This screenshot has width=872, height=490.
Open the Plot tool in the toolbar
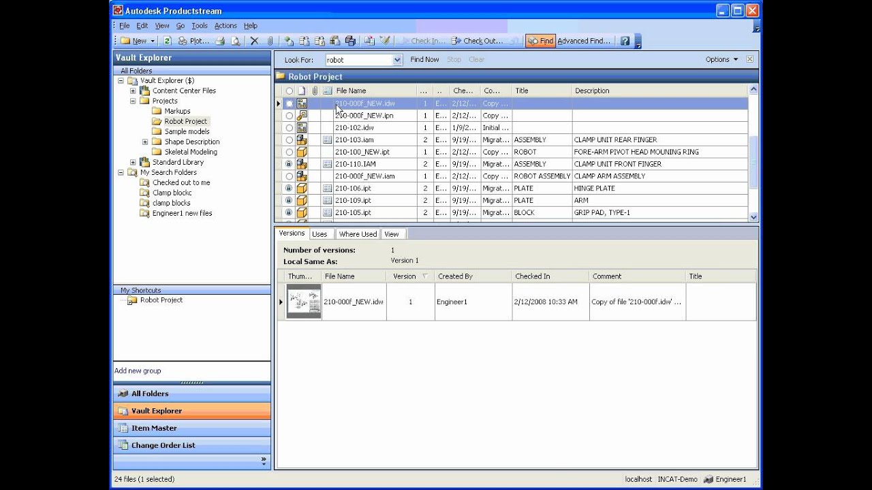[194, 41]
